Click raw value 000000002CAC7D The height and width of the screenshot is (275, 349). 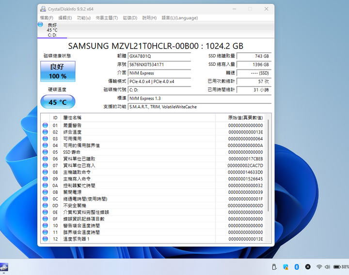click(245, 166)
